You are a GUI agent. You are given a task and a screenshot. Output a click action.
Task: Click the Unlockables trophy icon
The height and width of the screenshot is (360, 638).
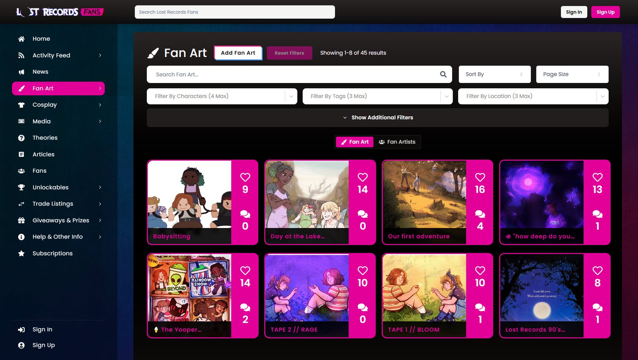(x=21, y=187)
